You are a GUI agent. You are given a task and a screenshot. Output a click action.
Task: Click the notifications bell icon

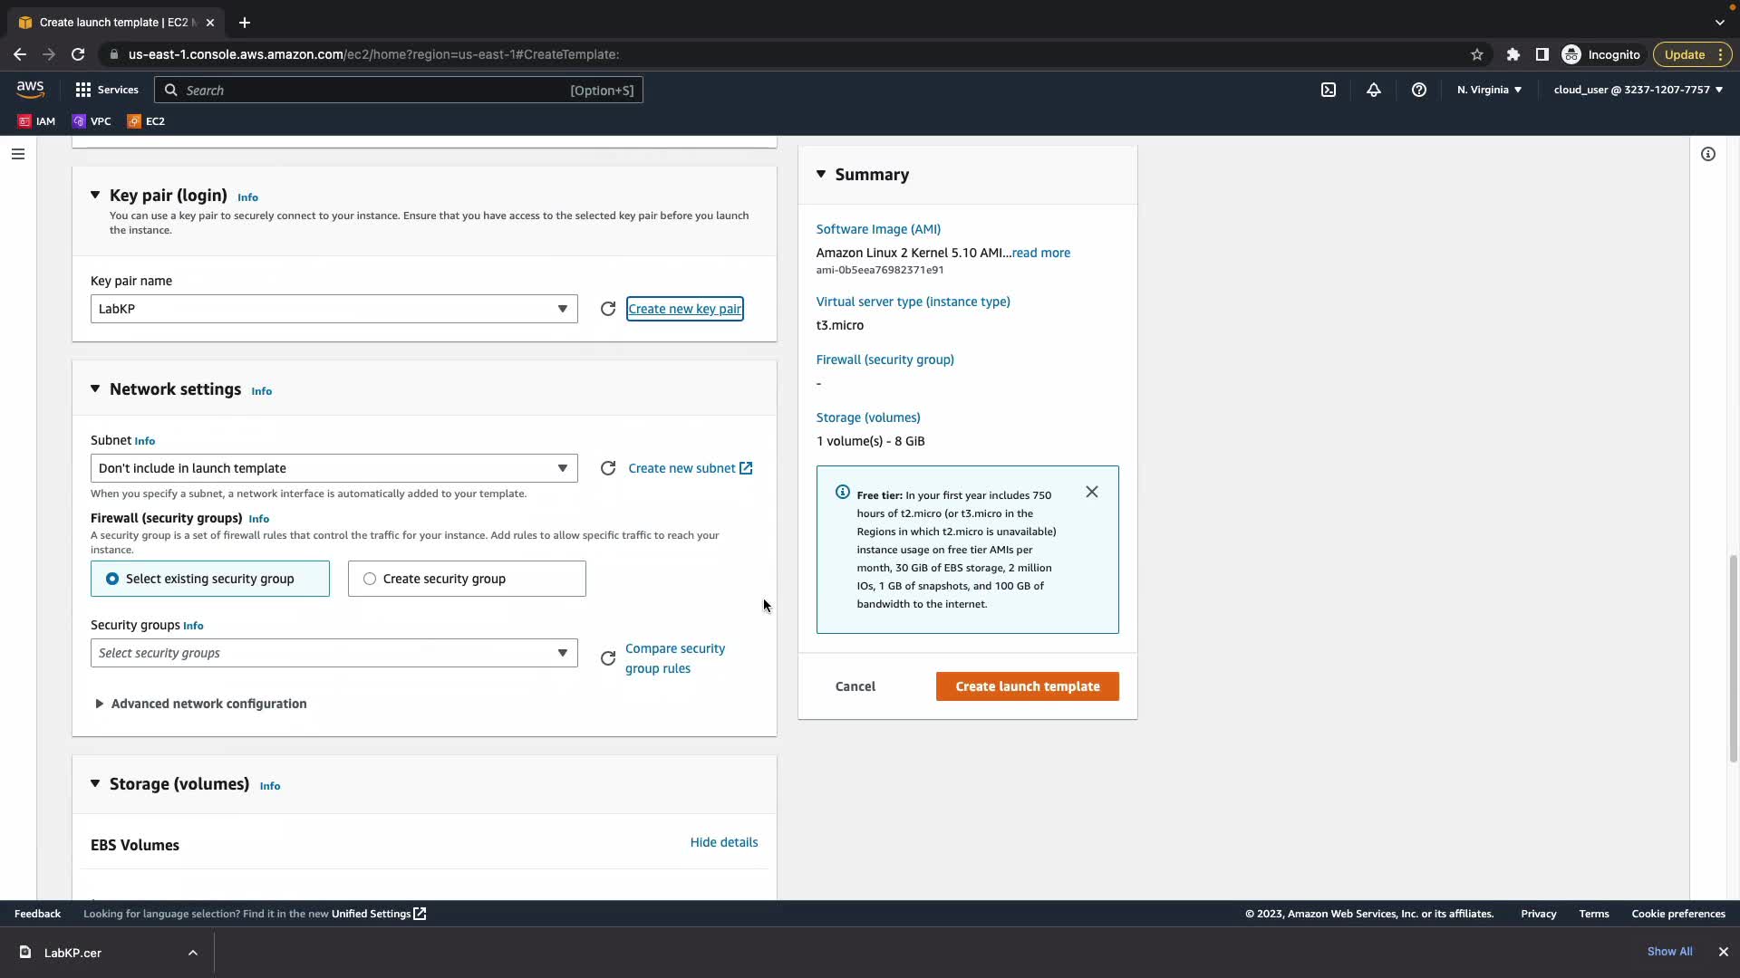(1374, 90)
